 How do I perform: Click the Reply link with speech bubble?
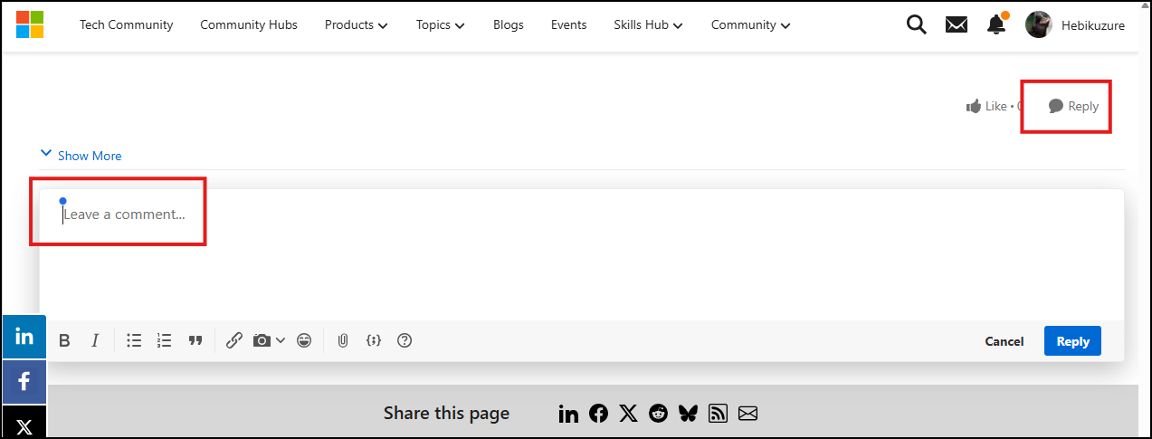click(1073, 106)
